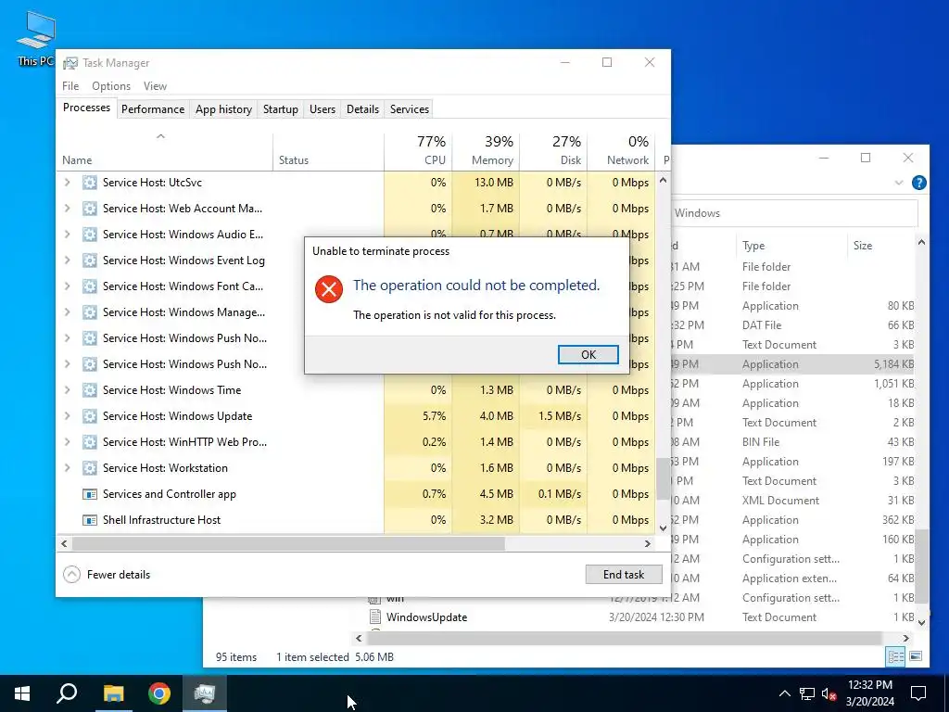
Task: Open the notification center icon
Action: 918,693
